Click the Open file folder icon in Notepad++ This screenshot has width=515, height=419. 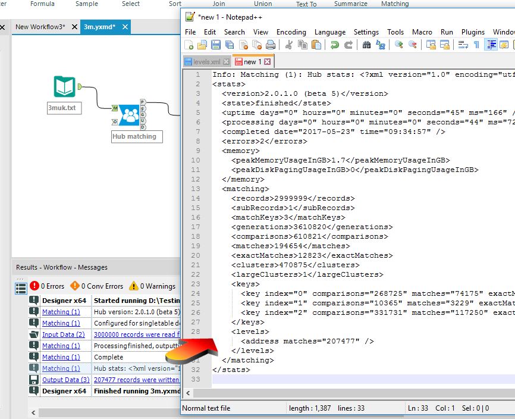pyautogui.click(x=202, y=45)
